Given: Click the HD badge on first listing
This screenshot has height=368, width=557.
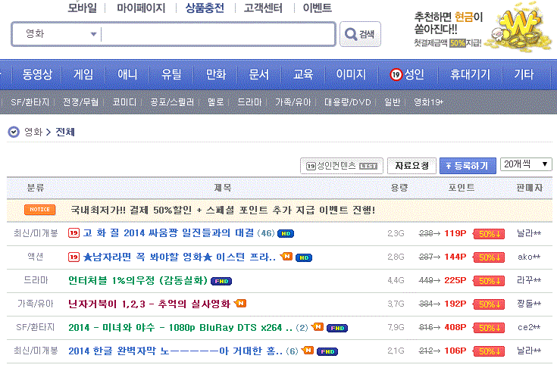Looking at the screenshot, I should point(285,233).
